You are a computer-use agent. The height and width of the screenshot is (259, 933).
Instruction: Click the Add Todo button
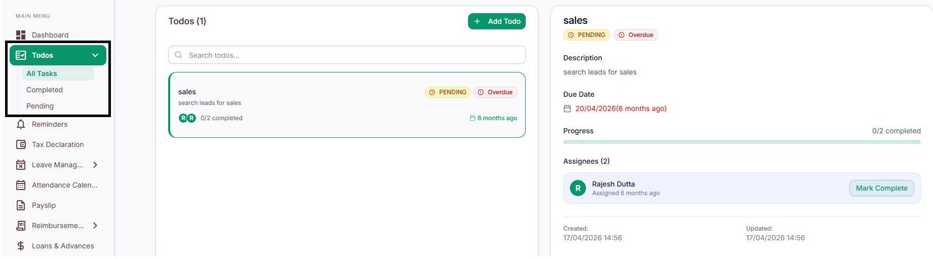(x=497, y=21)
